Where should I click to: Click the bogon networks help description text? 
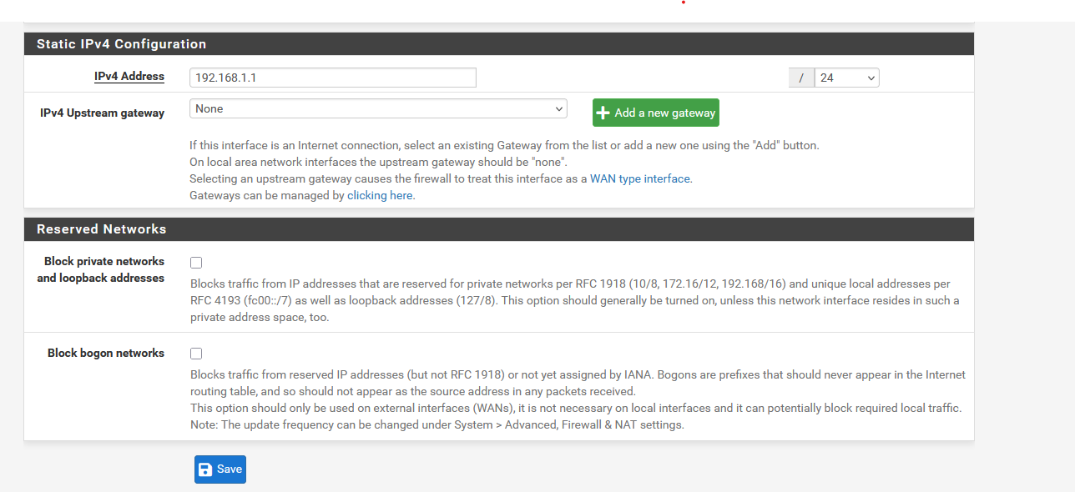coord(578,399)
